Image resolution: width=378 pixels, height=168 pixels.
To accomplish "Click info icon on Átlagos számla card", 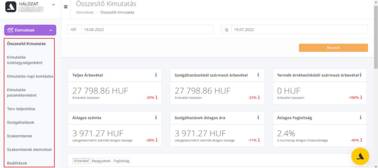I will (156, 118).
